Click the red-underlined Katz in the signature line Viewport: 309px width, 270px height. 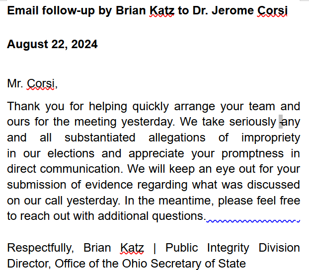[x=132, y=248]
